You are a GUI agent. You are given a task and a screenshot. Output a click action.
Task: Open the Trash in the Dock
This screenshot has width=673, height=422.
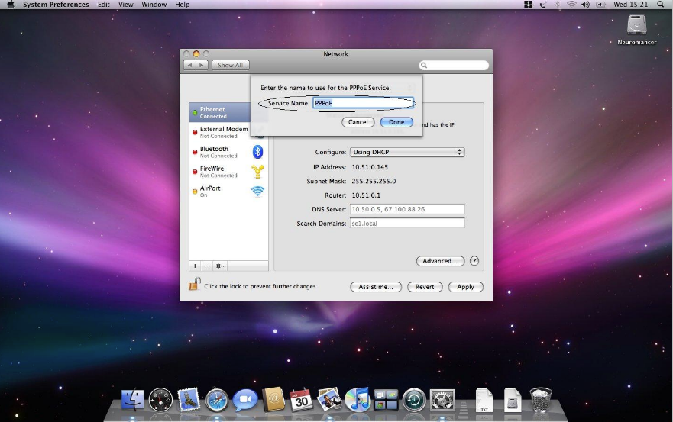[x=541, y=400]
